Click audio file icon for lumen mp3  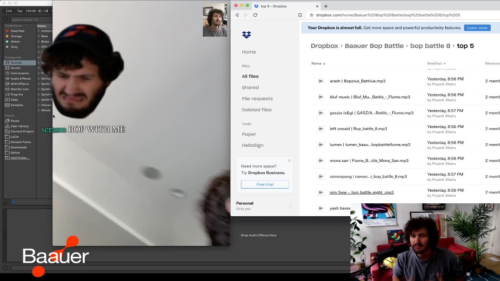click(321, 144)
